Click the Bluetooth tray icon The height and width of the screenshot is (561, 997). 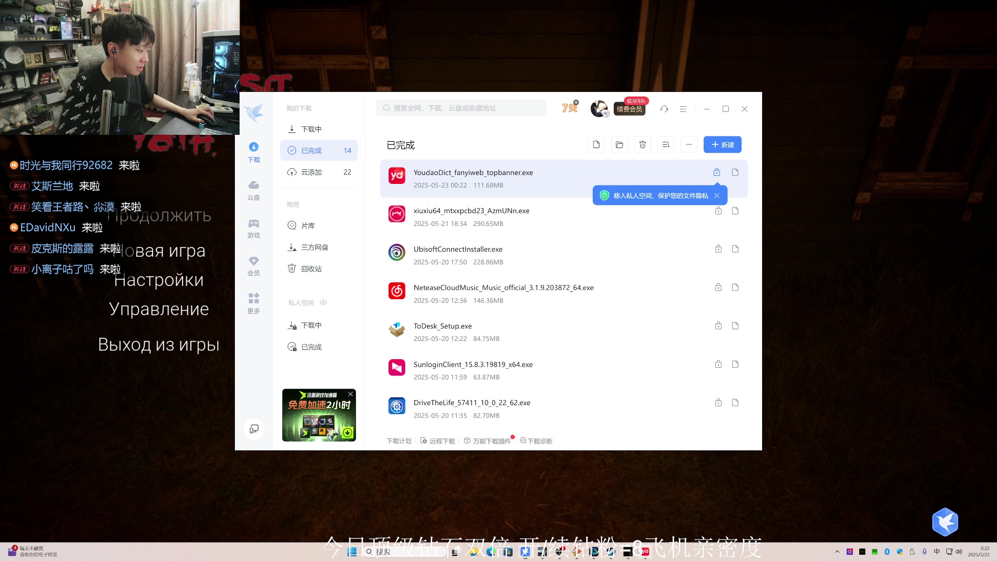tap(887, 552)
